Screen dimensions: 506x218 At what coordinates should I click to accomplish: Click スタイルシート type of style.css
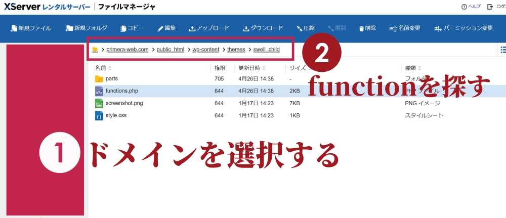[x=424, y=115]
